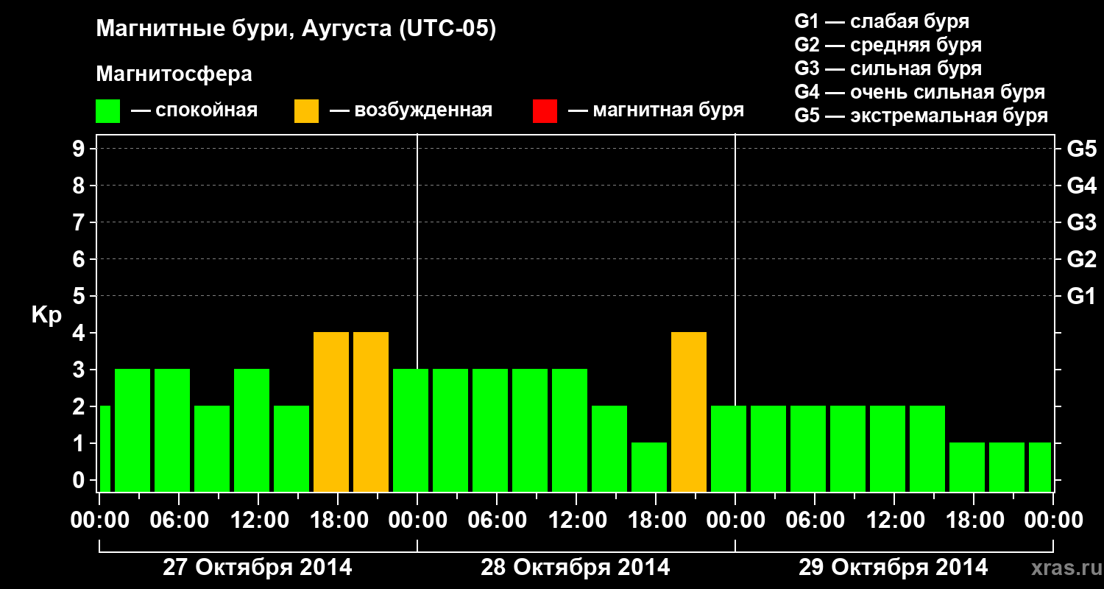
Task: Click the last 00:00 label on time axis
Action: pos(1053,520)
